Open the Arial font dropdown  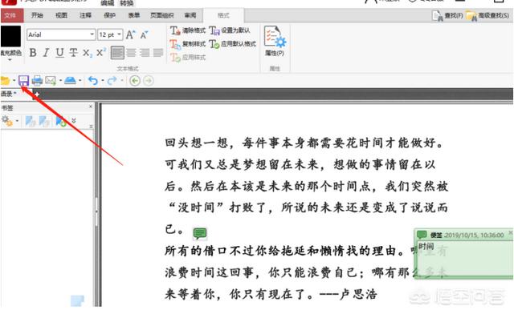point(61,34)
